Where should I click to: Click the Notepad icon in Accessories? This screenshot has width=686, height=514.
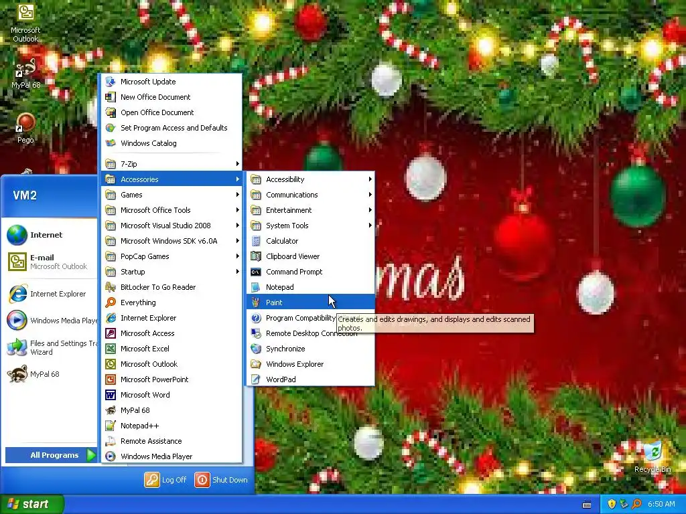click(256, 287)
